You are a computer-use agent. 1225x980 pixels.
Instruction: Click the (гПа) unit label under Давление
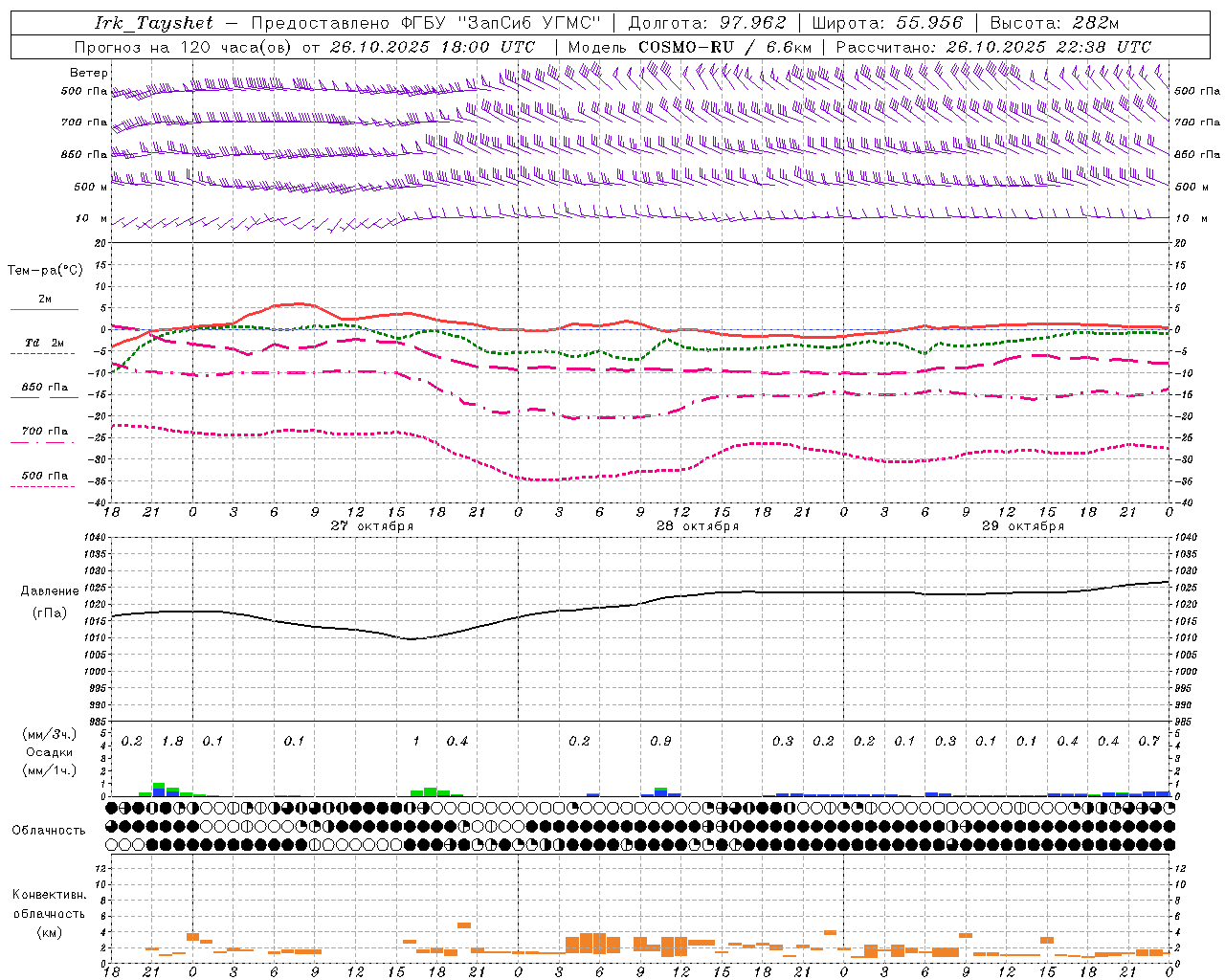(x=50, y=613)
